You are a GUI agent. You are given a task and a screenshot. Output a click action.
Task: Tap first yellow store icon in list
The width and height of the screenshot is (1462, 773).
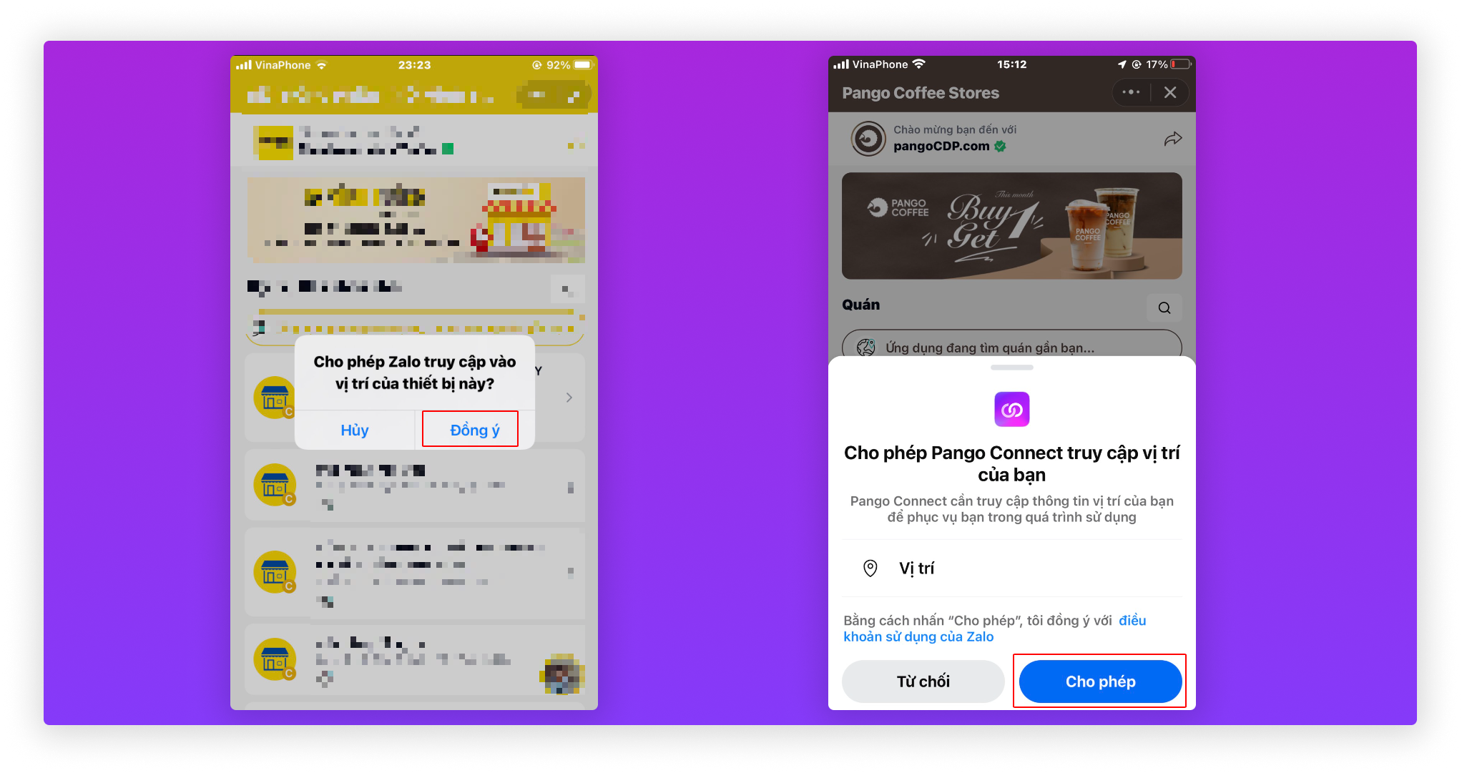pos(275,398)
